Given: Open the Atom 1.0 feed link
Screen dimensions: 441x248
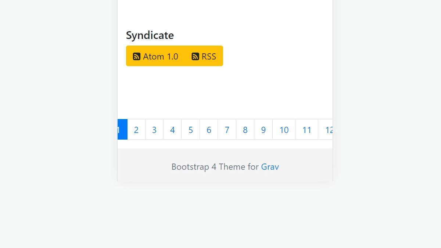Looking at the screenshot, I should point(155,56).
